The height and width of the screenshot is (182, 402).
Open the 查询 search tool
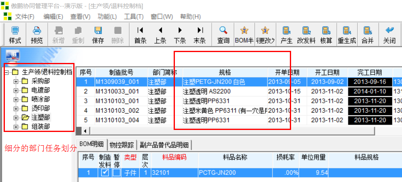[223, 31]
